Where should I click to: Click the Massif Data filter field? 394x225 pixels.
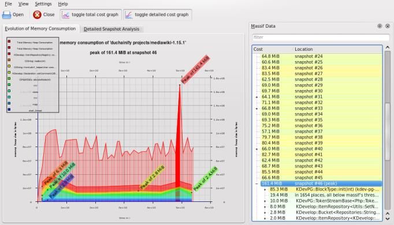click(321, 37)
